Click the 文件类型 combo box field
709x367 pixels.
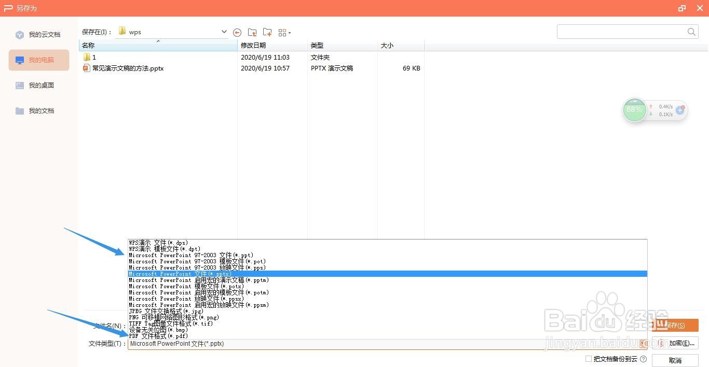pos(388,344)
